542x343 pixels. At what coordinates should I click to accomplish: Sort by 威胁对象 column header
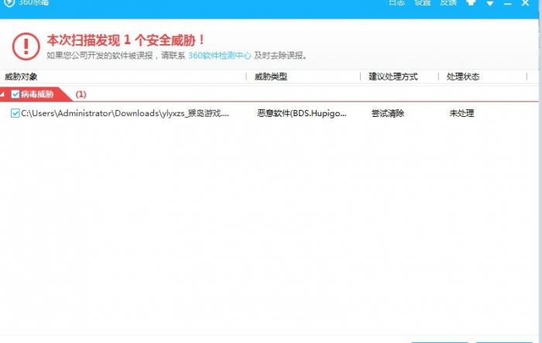[21, 77]
